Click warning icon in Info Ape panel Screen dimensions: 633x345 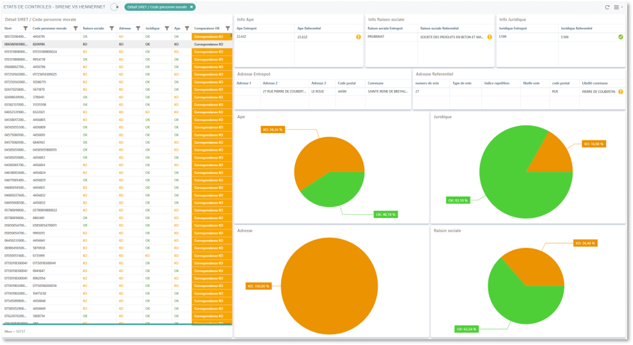point(358,37)
